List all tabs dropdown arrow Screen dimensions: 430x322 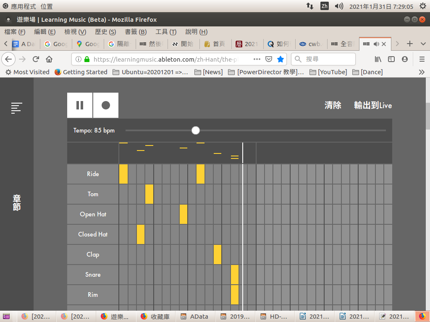pos(423,44)
